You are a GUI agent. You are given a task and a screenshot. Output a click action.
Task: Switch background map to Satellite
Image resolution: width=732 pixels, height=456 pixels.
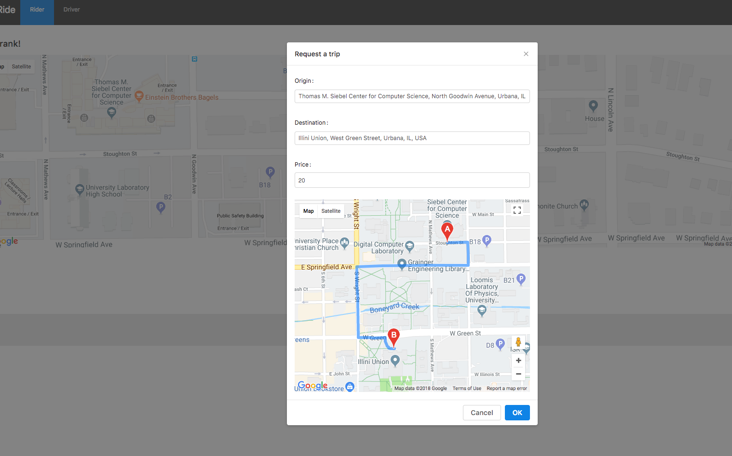[x=21, y=66]
